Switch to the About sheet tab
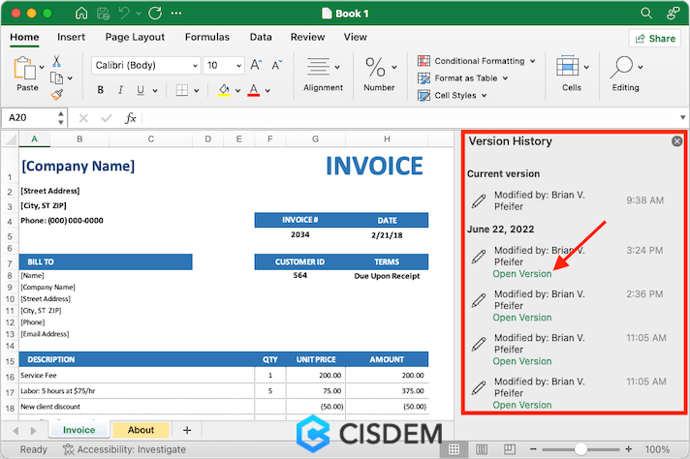Image resolution: width=690 pixels, height=459 pixels. pos(141,430)
